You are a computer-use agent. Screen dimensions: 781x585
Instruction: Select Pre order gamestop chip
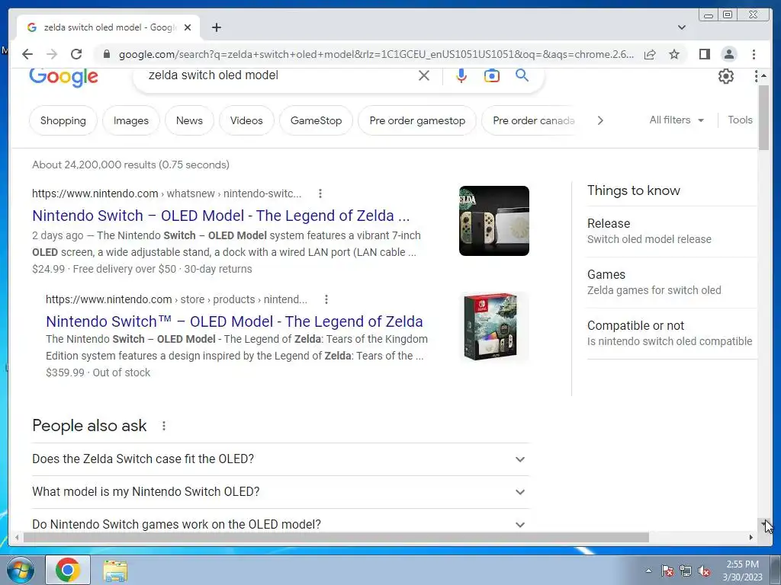pos(417,120)
